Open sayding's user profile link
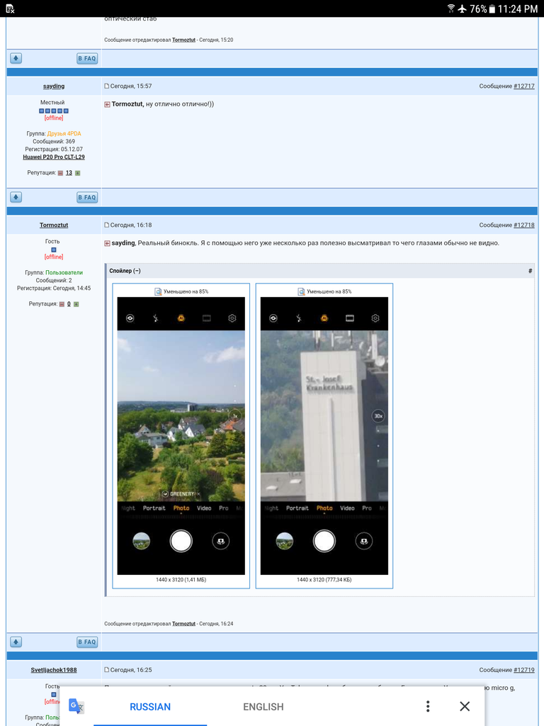Image resolution: width=544 pixels, height=726 pixels. pyautogui.click(x=54, y=86)
